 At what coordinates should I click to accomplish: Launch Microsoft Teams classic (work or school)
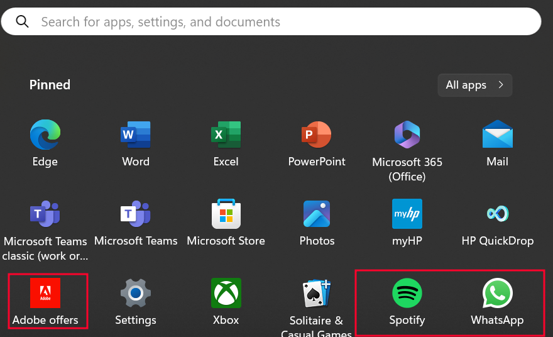[45, 214]
